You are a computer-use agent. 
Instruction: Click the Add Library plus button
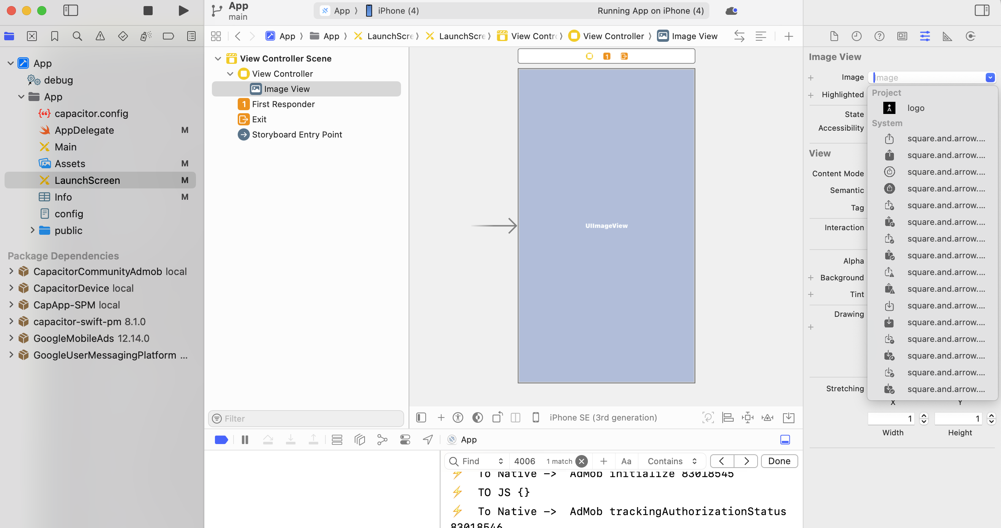[788, 36]
